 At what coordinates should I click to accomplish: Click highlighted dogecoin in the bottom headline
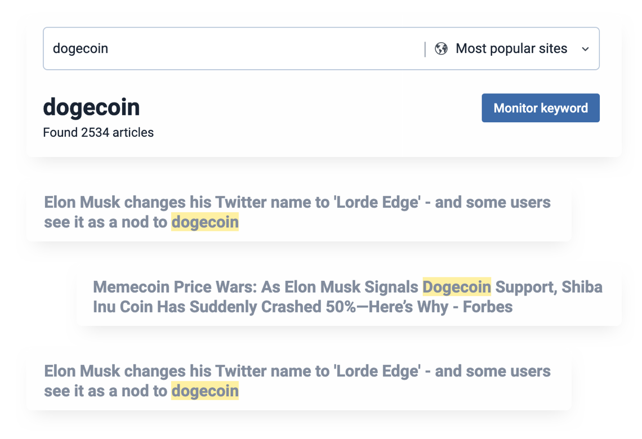[205, 391]
